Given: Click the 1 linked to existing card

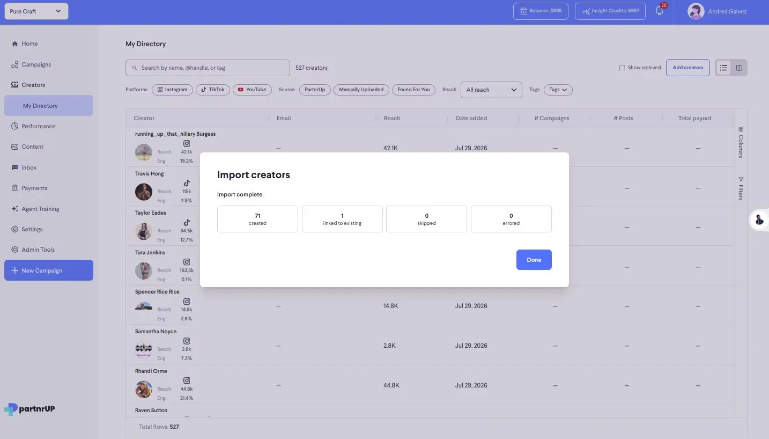Looking at the screenshot, I should click(342, 219).
